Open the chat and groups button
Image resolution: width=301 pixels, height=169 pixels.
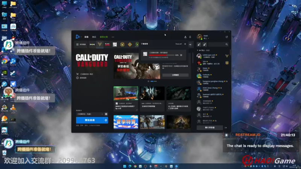[210, 127]
